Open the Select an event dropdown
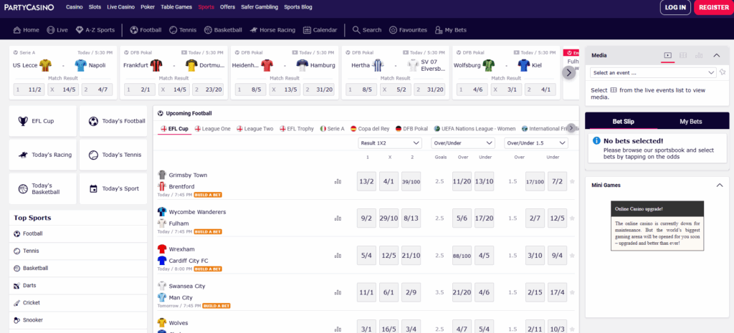 click(x=653, y=72)
